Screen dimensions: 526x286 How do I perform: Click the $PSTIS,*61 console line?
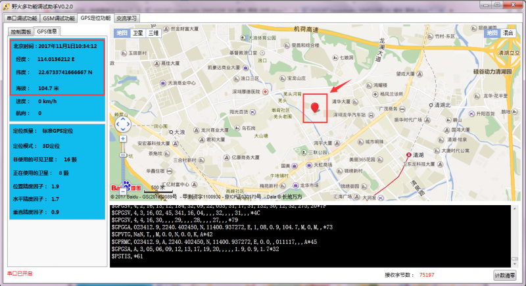pos(127,256)
